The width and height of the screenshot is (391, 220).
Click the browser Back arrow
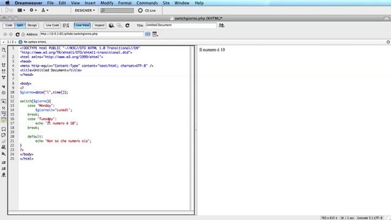[x=5, y=34]
